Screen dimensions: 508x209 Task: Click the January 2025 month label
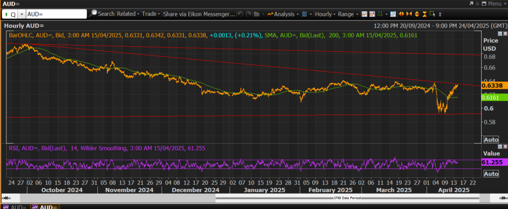click(264, 190)
